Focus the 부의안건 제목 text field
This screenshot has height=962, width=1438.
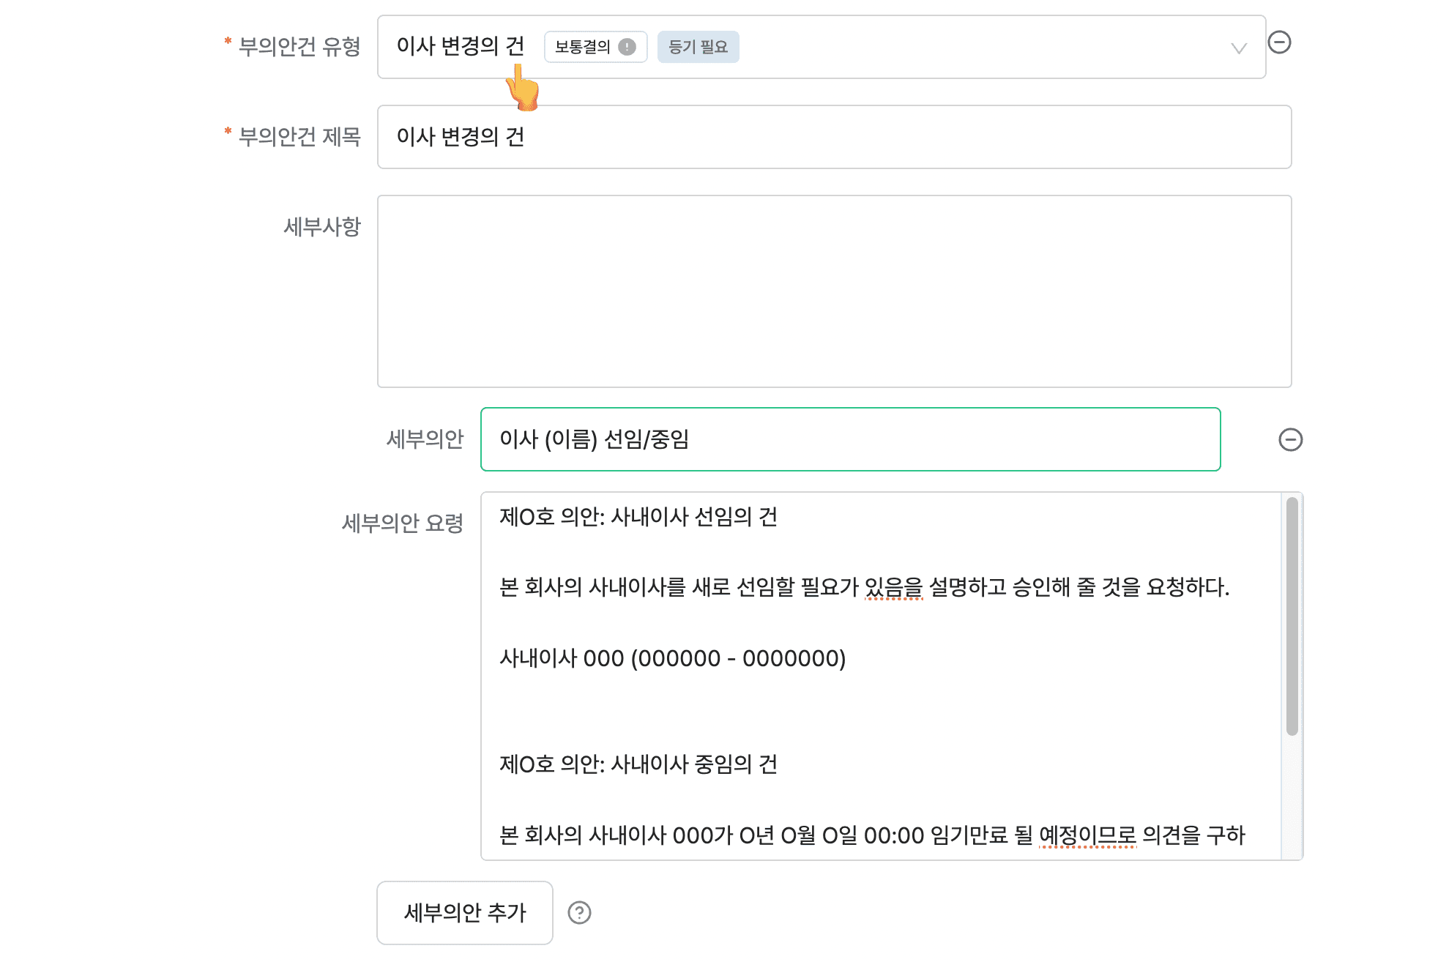coord(834,137)
